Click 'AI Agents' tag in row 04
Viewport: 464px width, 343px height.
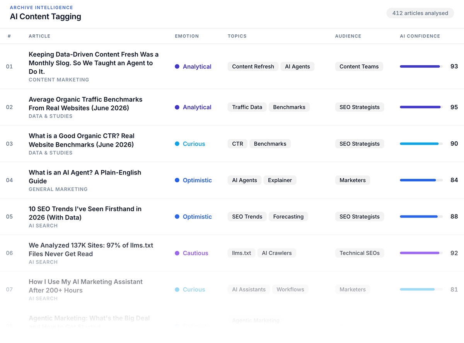(x=244, y=180)
